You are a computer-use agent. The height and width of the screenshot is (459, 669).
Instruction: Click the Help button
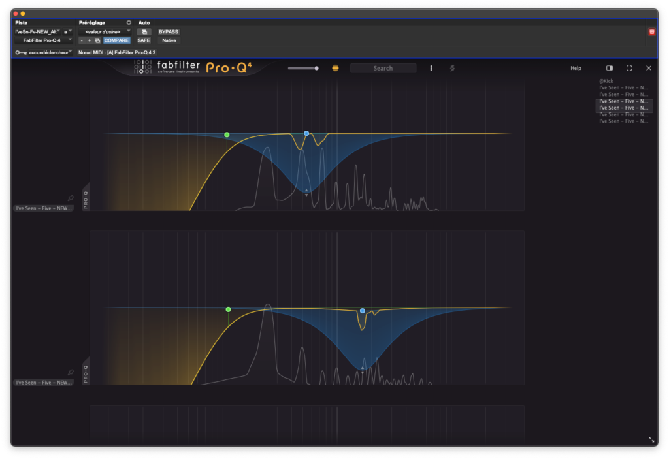576,69
